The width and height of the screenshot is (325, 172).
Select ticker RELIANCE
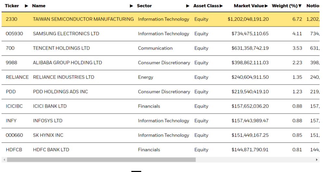tap(17, 77)
